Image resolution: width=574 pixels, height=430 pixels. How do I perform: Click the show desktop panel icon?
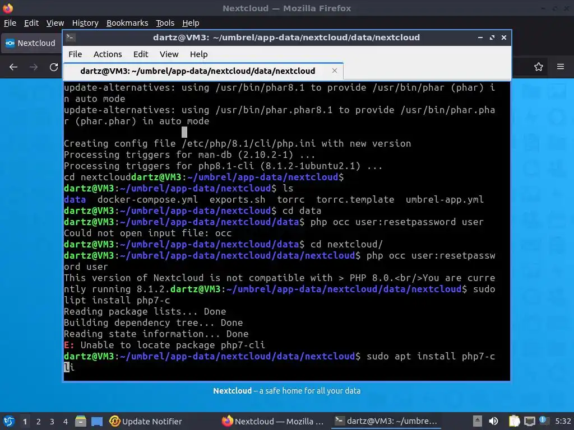97,421
